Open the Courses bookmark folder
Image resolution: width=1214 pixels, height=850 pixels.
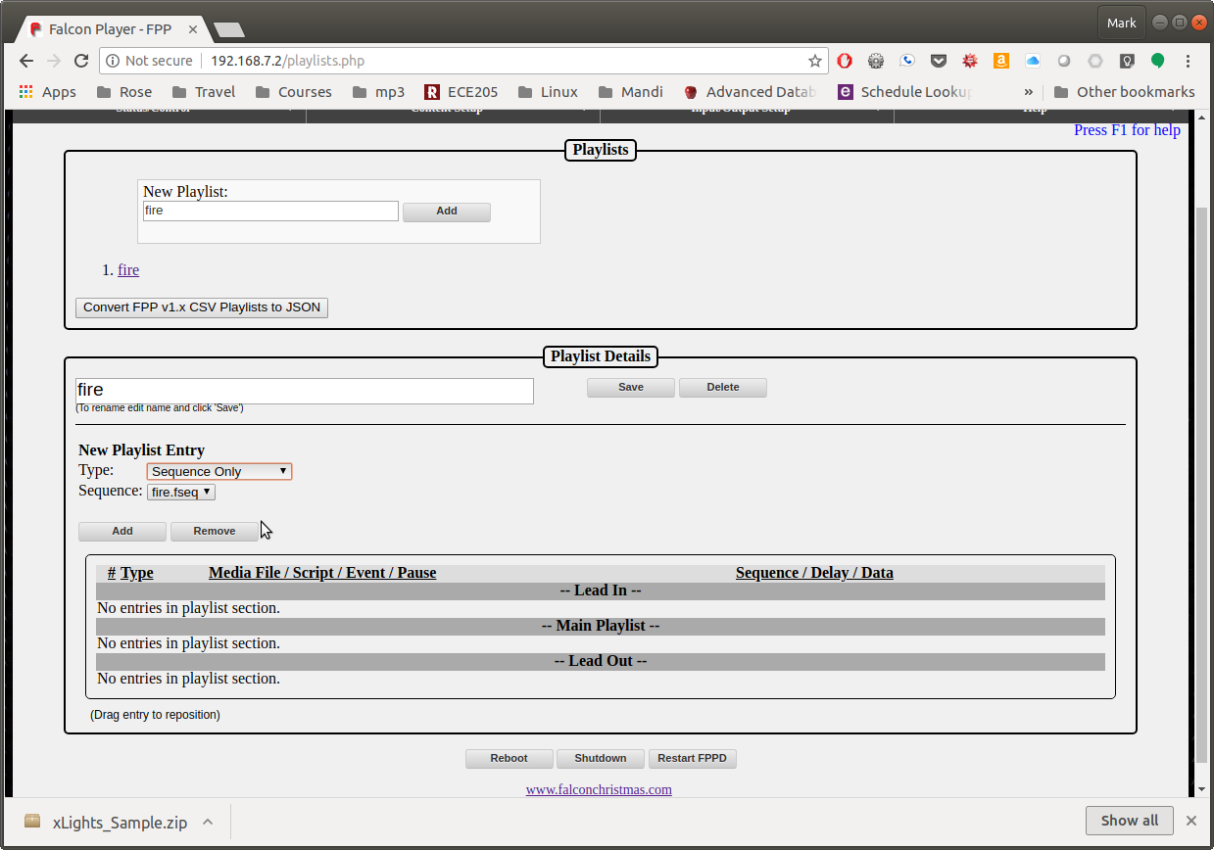[x=293, y=92]
